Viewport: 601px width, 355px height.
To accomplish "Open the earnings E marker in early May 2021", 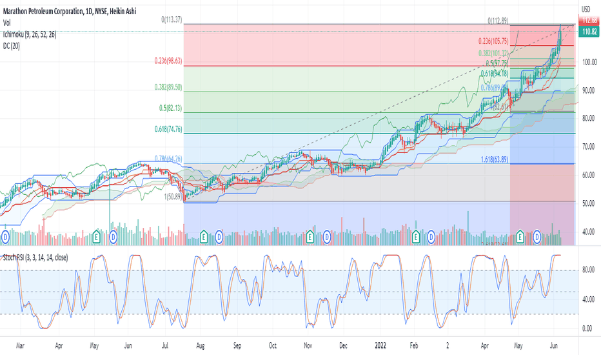I will pos(96,237).
